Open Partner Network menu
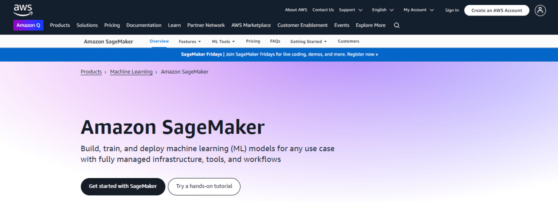The height and width of the screenshot is (202, 558). coord(206,25)
